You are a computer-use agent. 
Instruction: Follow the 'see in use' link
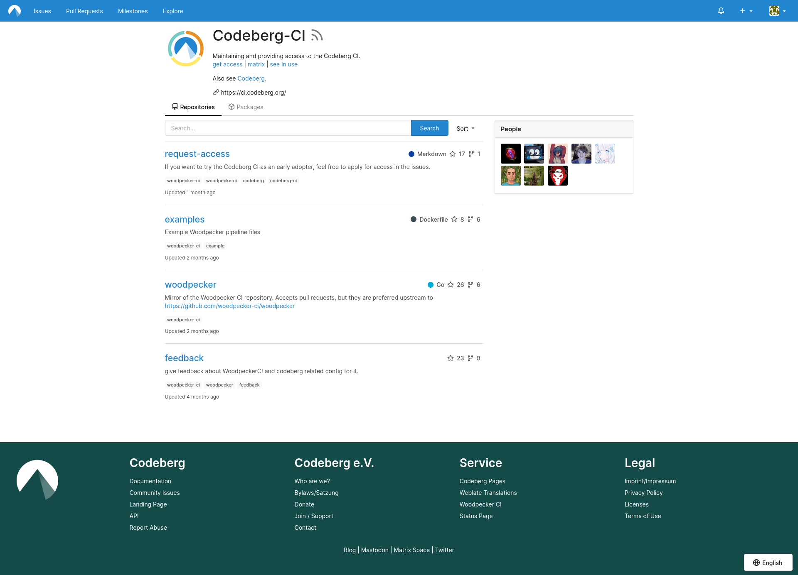tap(283, 64)
